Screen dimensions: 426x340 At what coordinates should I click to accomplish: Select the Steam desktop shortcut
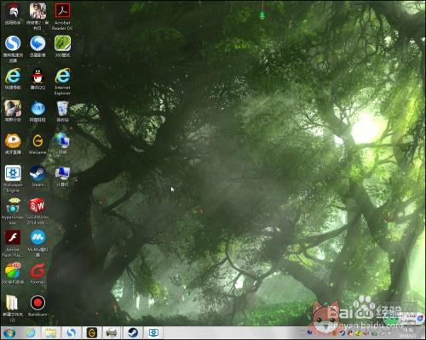click(37, 176)
